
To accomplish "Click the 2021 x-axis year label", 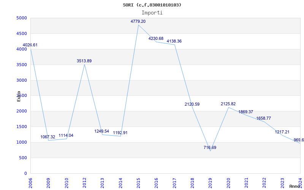I will pyautogui.click(x=246, y=183).
